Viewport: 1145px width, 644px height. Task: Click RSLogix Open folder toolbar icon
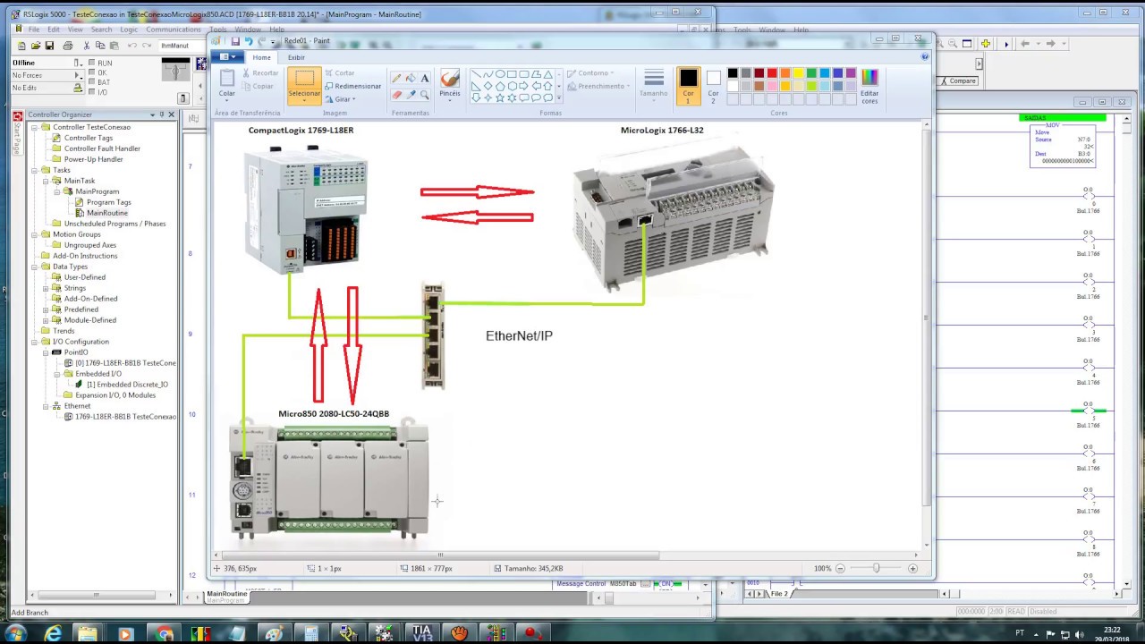pyautogui.click(x=35, y=45)
